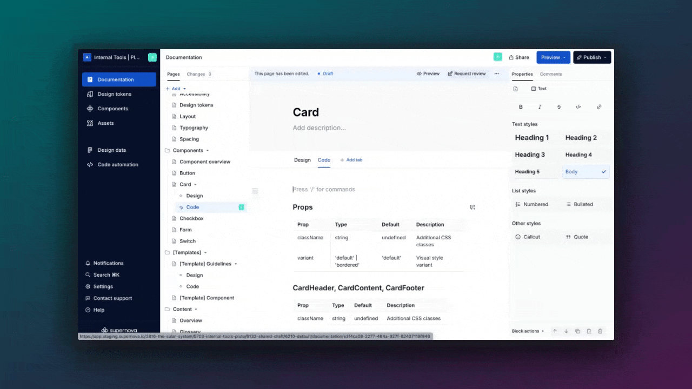Add comment to Props heading

473,207
